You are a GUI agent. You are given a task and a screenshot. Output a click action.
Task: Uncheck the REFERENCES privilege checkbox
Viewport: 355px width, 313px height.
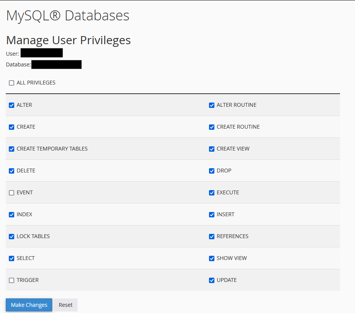pos(212,237)
